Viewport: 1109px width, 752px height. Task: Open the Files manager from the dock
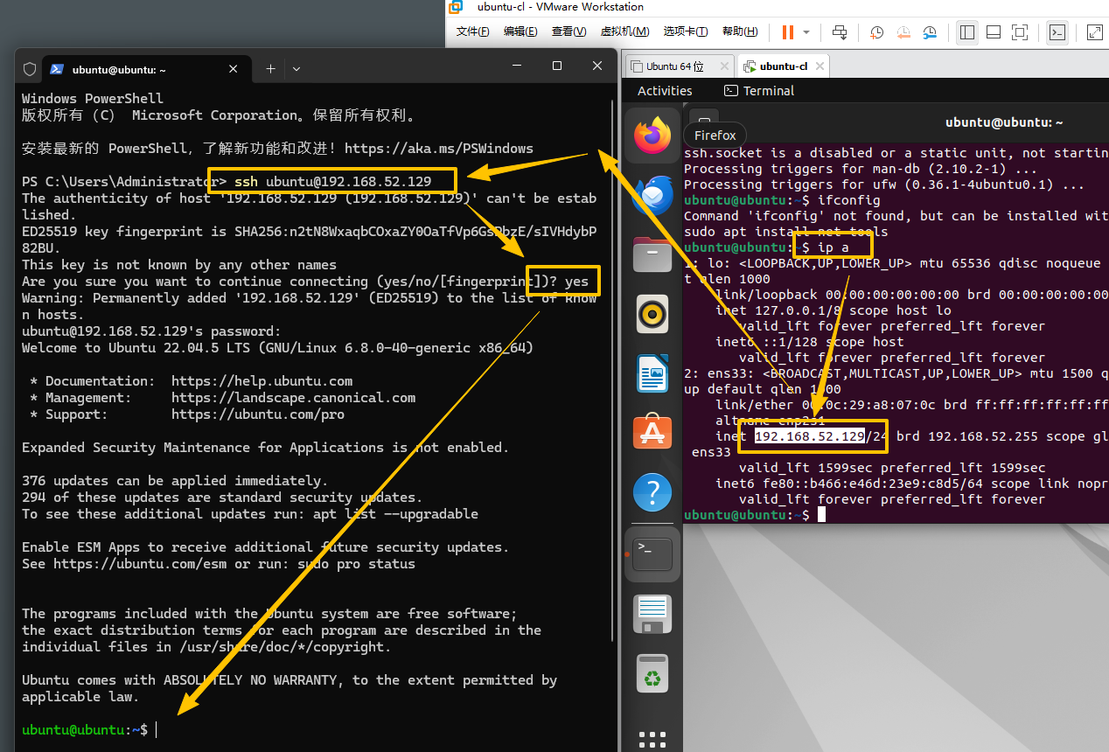pyautogui.click(x=652, y=254)
